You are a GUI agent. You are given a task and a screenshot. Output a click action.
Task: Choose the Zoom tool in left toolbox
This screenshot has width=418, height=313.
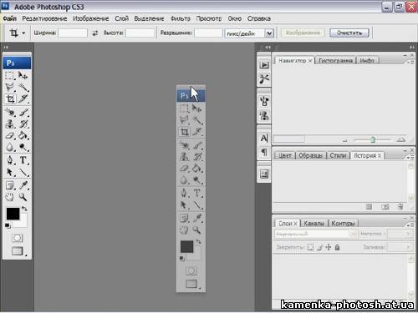click(23, 197)
